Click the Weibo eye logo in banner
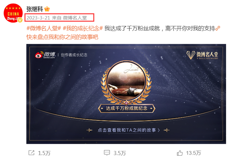231x160 pixels. 39,55
